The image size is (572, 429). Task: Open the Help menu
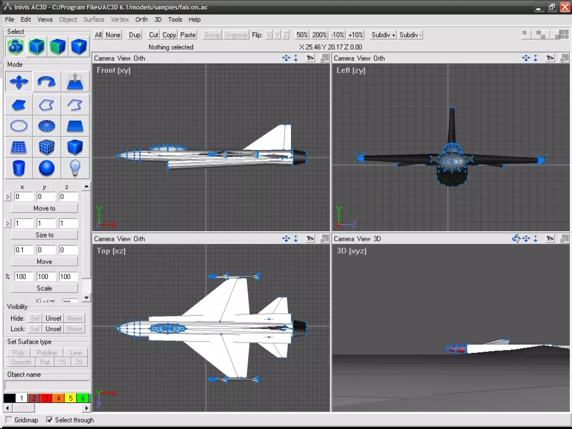194,19
